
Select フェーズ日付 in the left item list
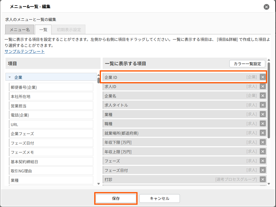51,143
